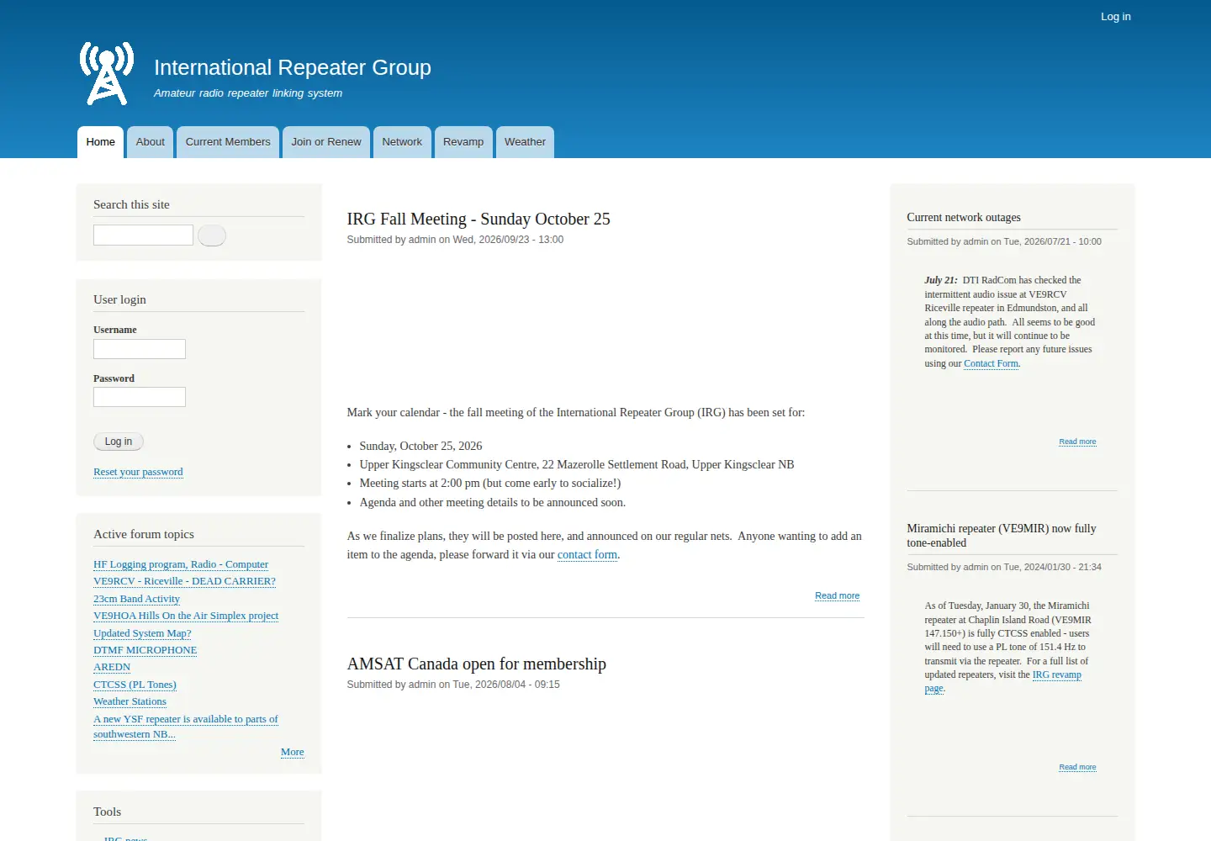Click 'Submitted by admin on Wed, 2026/09/23' line
The height and width of the screenshot is (841, 1211).
[455, 240]
